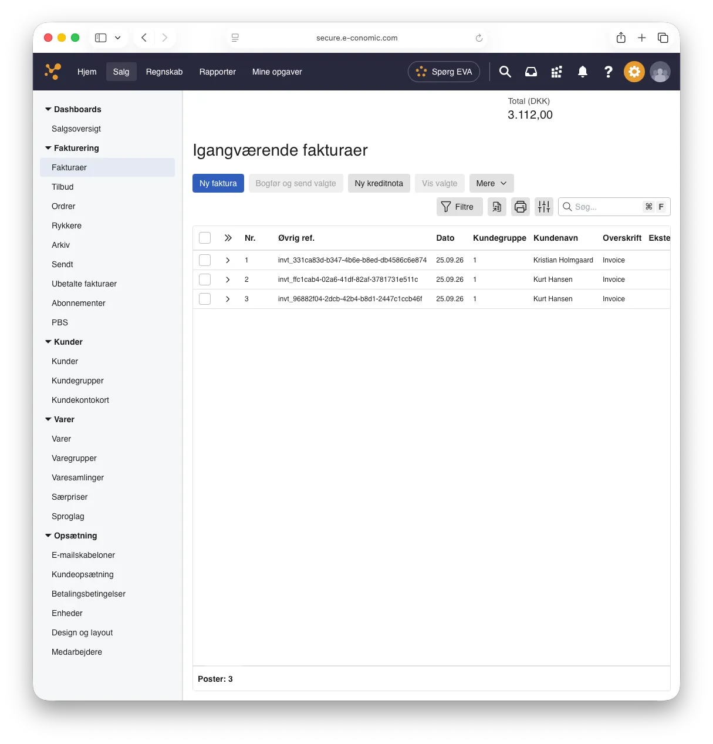Open the user profile avatar
The height and width of the screenshot is (744, 713).
pyautogui.click(x=660, y=72)
